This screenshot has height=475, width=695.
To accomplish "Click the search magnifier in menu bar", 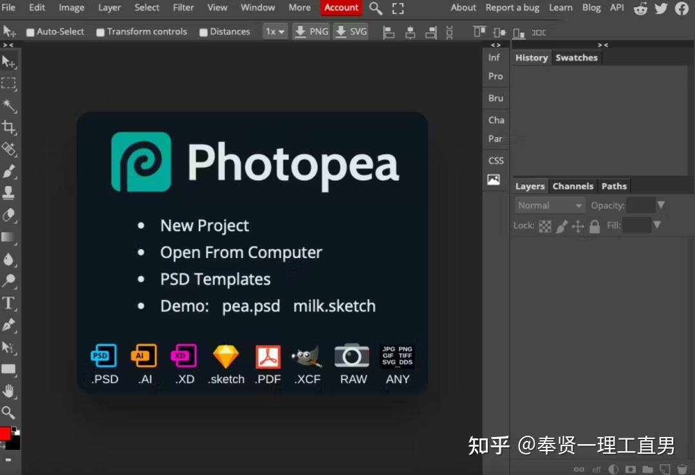I will pos(376,8).
